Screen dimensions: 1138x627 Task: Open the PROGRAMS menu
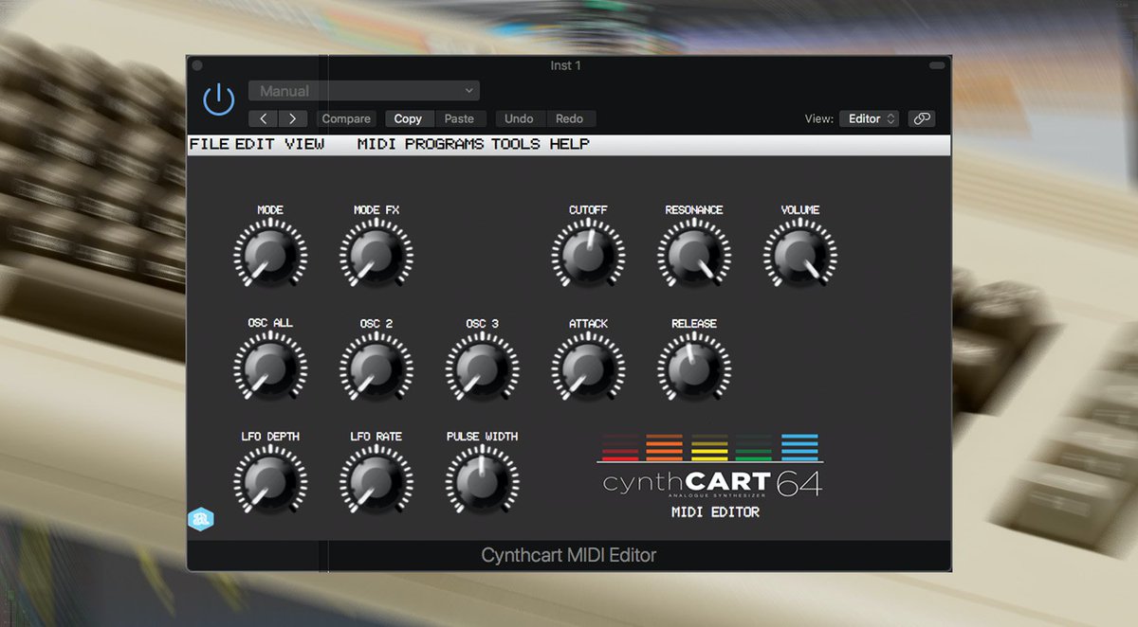(x=444, y=144)
